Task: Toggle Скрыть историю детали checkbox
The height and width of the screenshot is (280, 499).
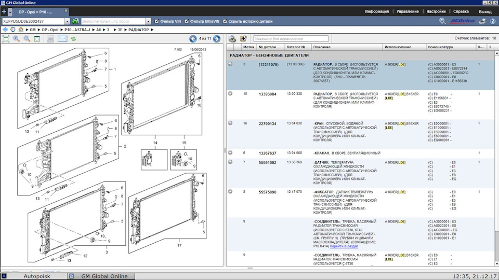Action: coord(225,21)
